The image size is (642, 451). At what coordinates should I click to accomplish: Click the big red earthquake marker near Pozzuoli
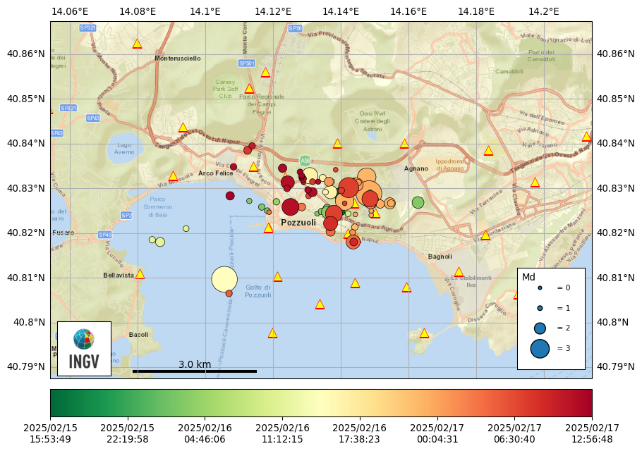[291, 207]
